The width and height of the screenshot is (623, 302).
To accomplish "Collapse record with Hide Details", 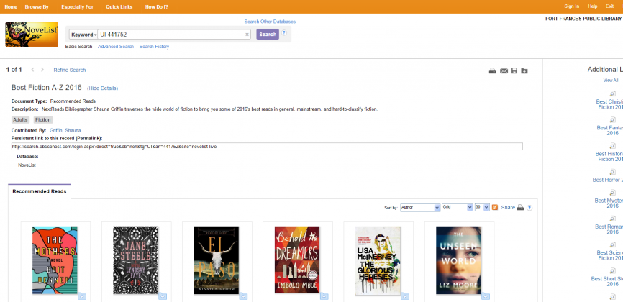I will [102, 88].
